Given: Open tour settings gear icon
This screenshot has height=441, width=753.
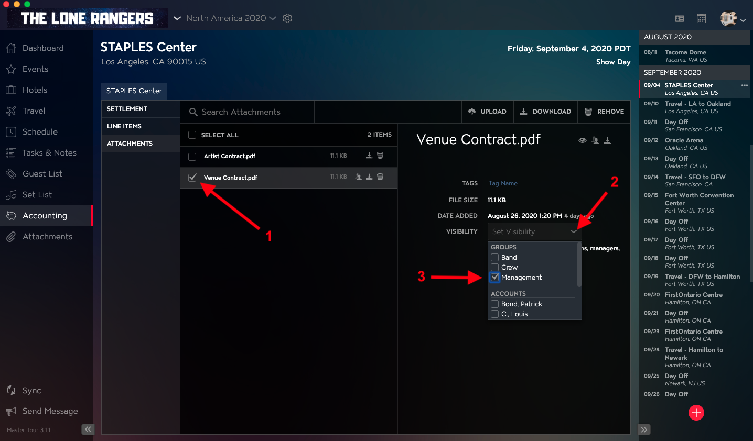Looking at the screenshot, I should 287,18.
